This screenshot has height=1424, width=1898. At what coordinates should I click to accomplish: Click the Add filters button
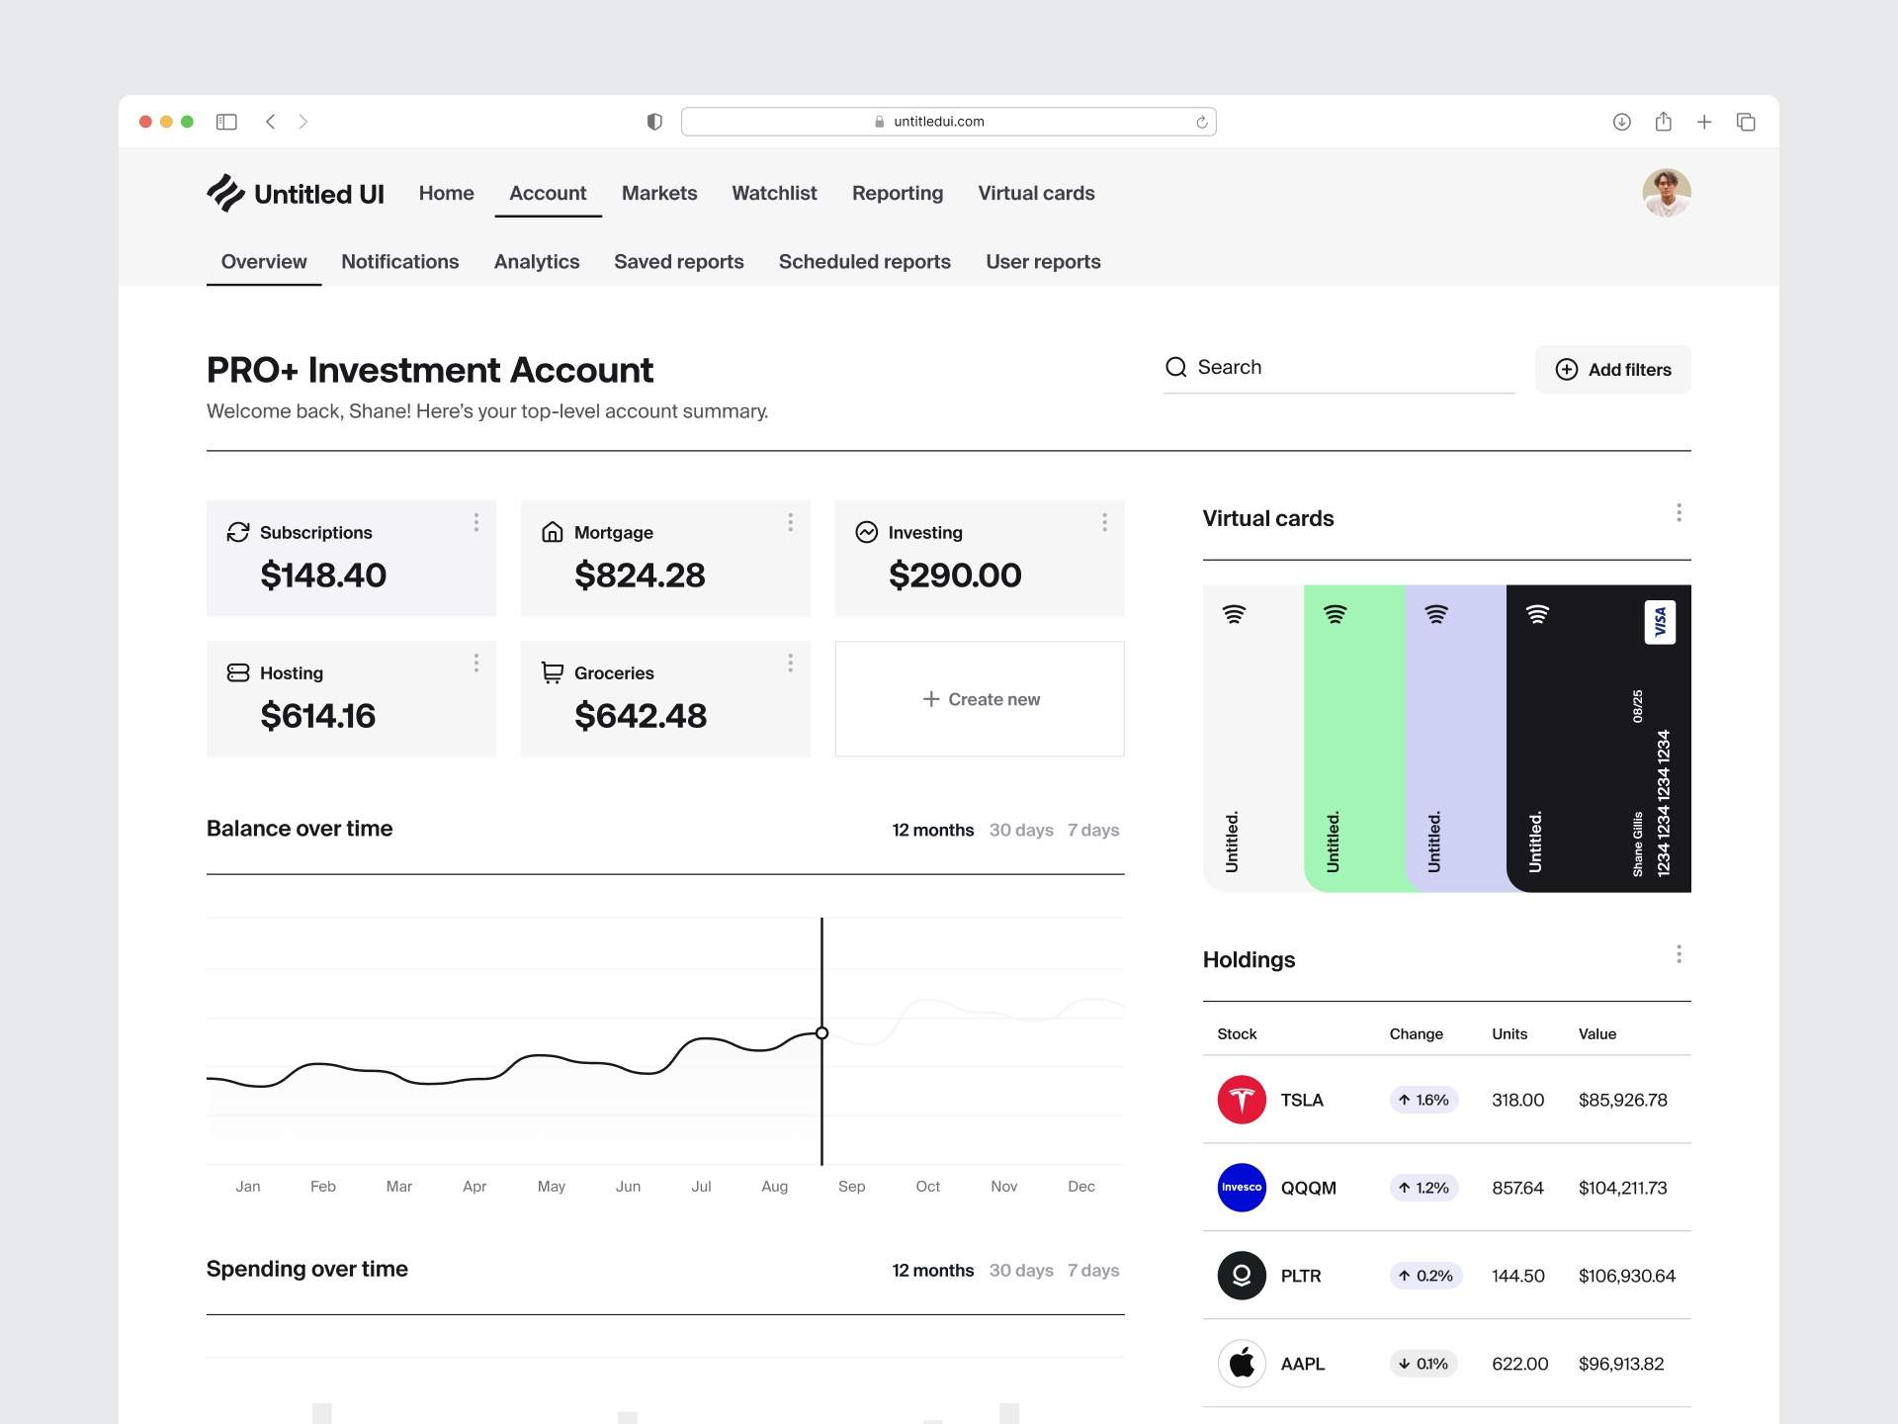[1612, 369]
